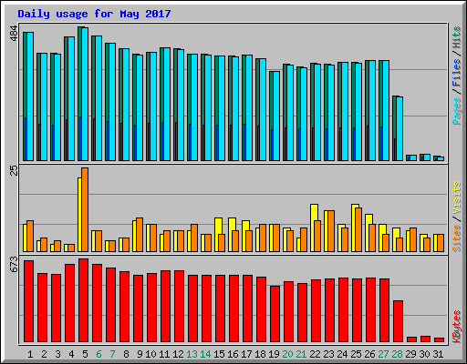Click day label 2 on the axis
This screenshot has width=467, height=364.
[x=44, y=354]
